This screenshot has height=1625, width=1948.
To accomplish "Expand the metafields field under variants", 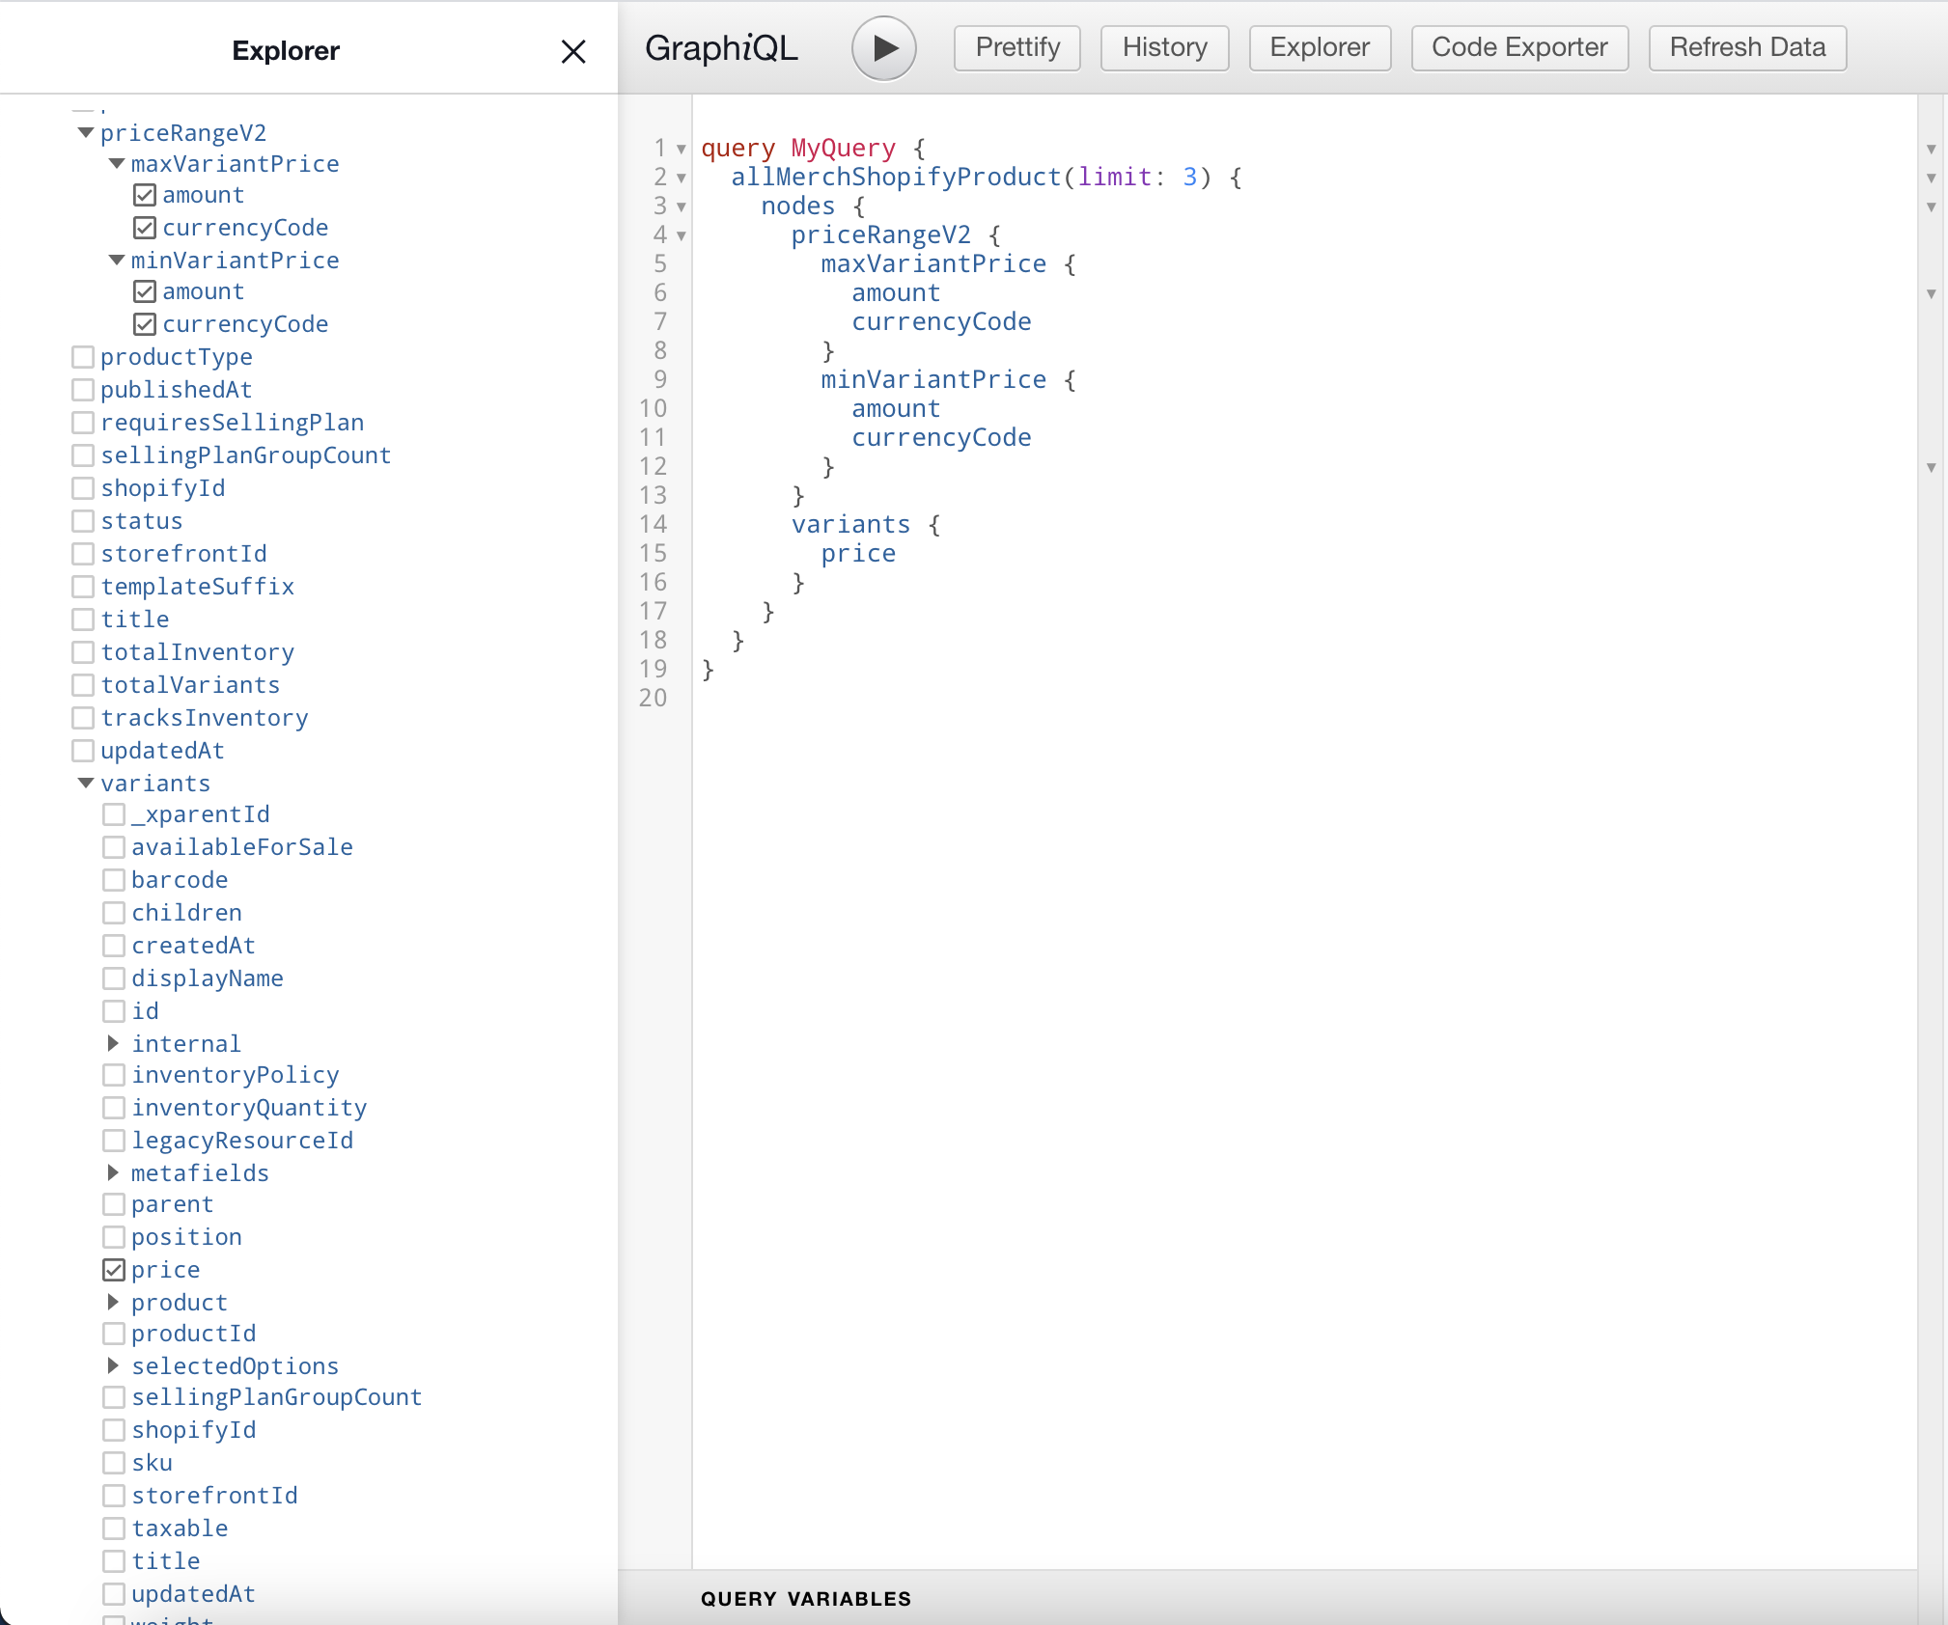I will pos(113,1172).
